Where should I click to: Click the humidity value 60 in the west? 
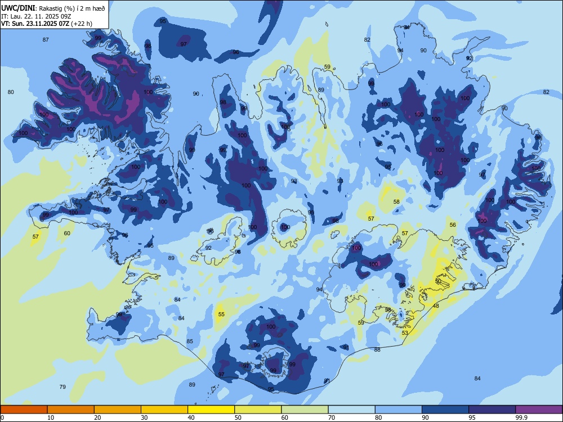(67, 234)
